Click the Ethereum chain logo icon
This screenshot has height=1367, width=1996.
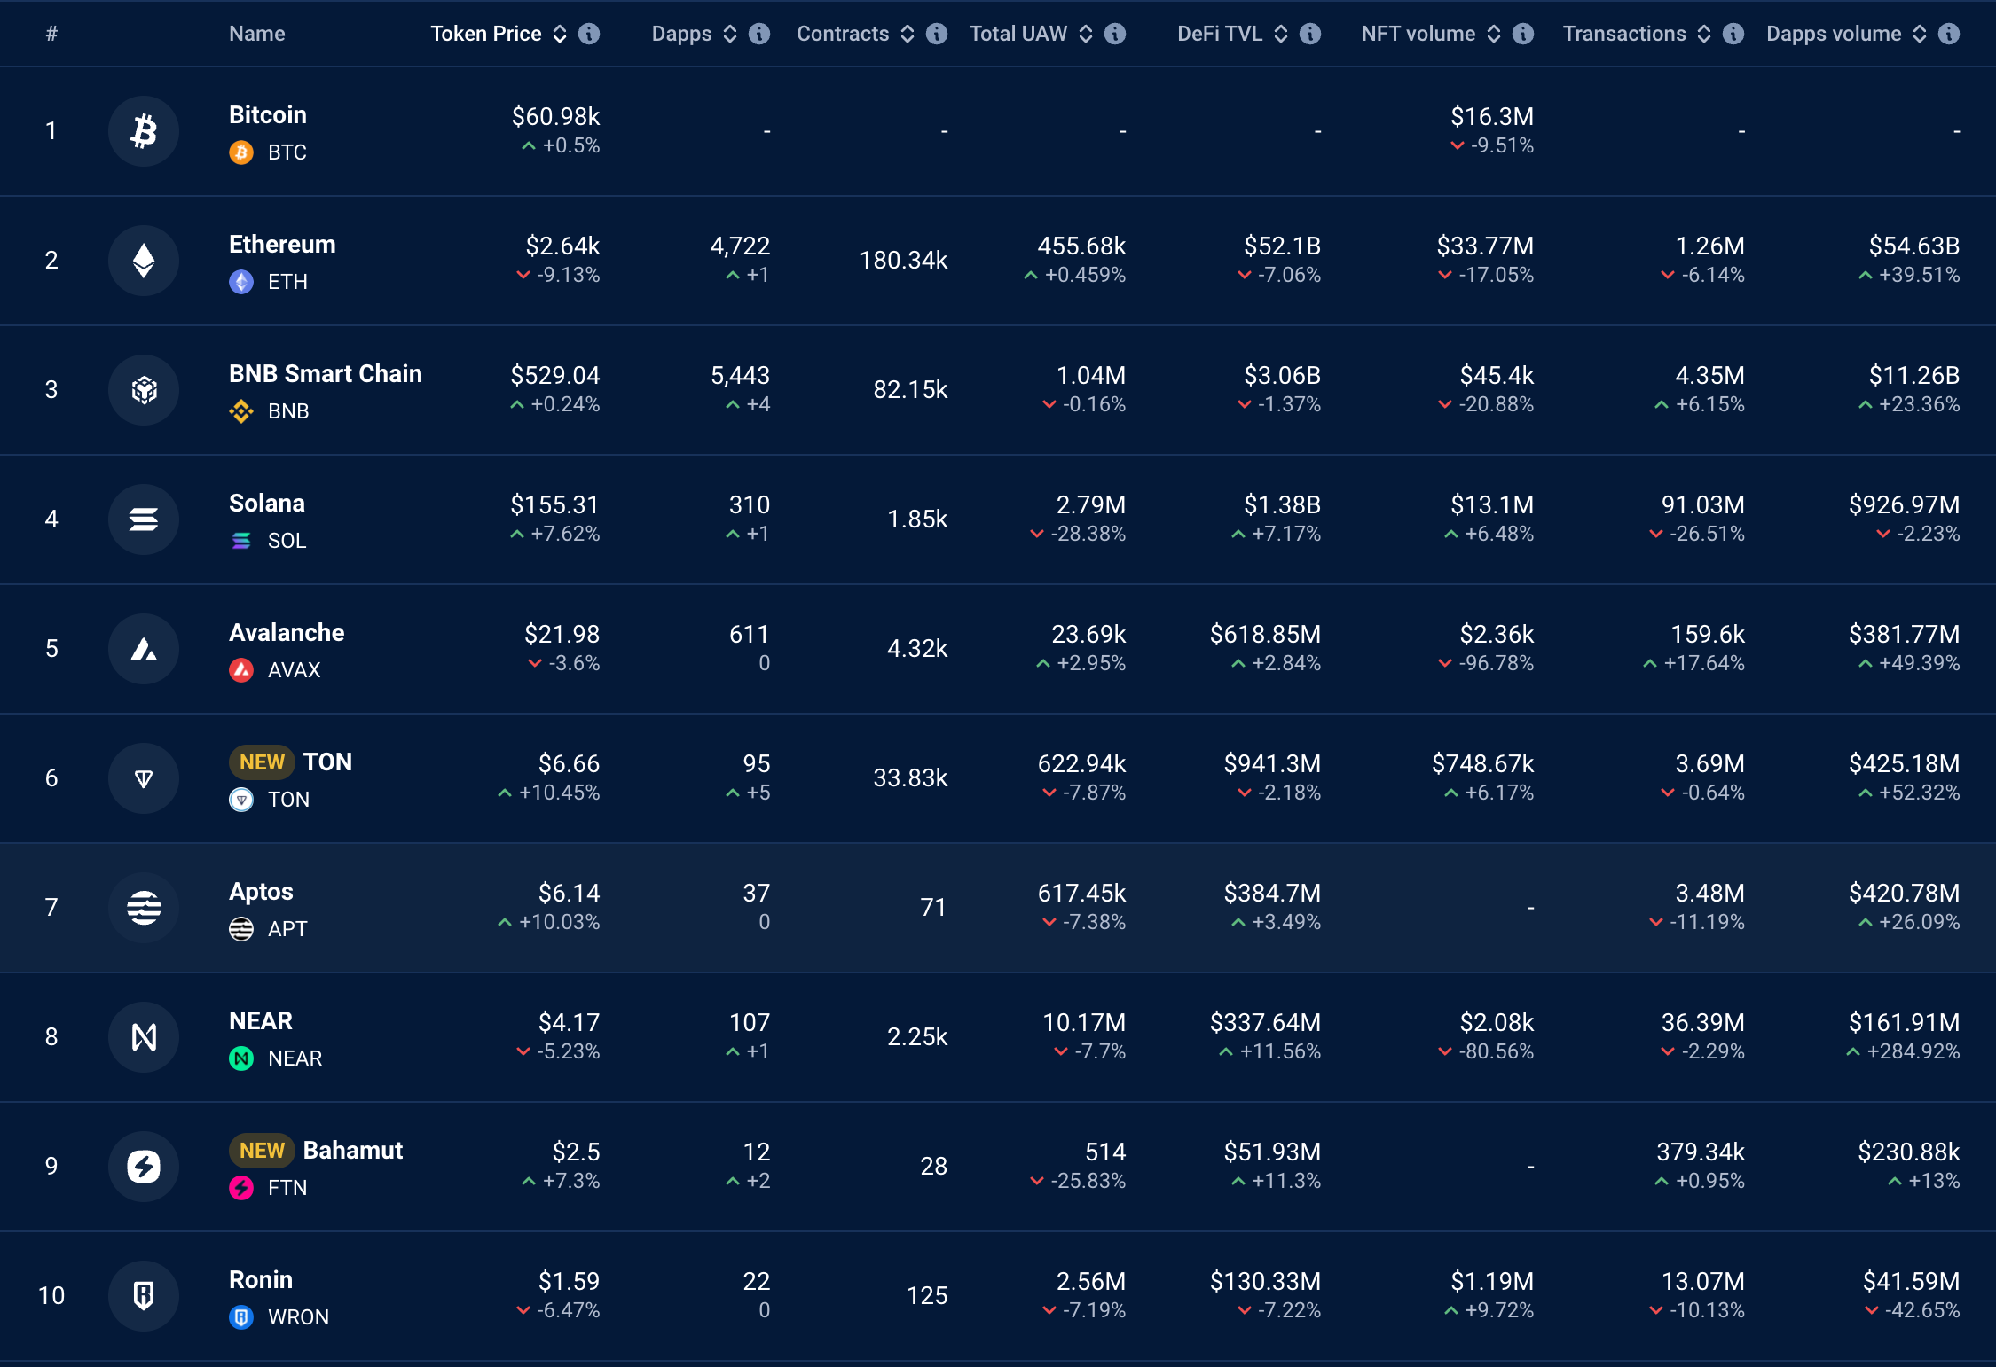(144, 261)
